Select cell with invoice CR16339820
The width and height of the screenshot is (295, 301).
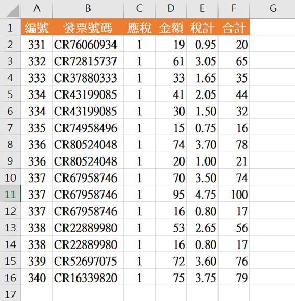click(x=88, y=277)
